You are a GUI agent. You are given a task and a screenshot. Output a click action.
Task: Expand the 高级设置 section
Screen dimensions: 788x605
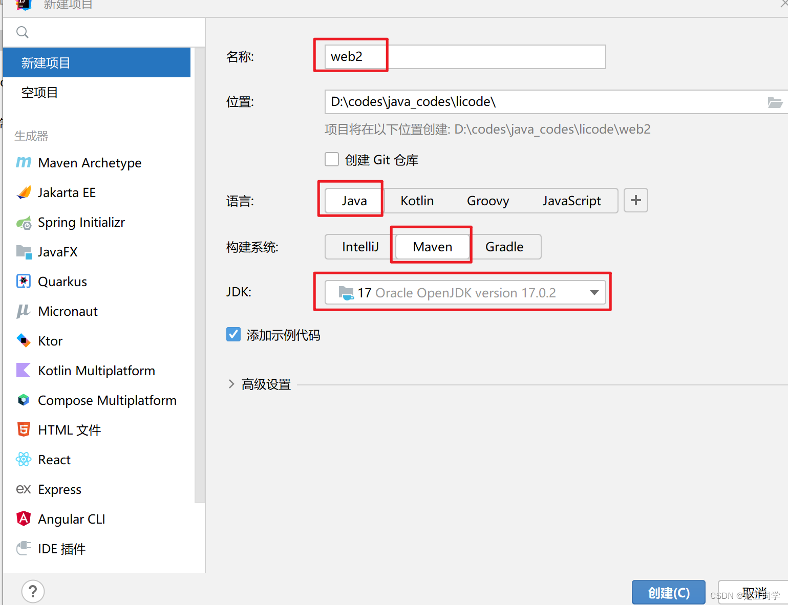pyautogui.click(x=231, y=384)
